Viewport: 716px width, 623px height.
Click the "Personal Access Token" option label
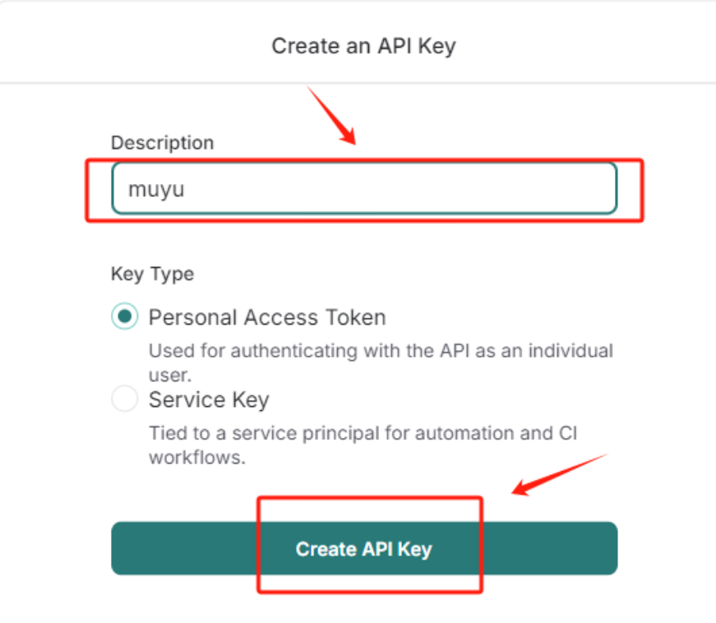pyautogui.click(x=267, y=317)
